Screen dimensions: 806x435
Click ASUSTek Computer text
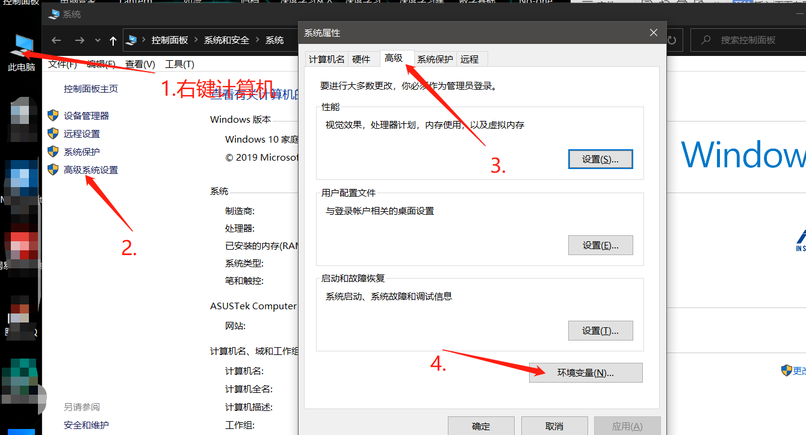253,306
